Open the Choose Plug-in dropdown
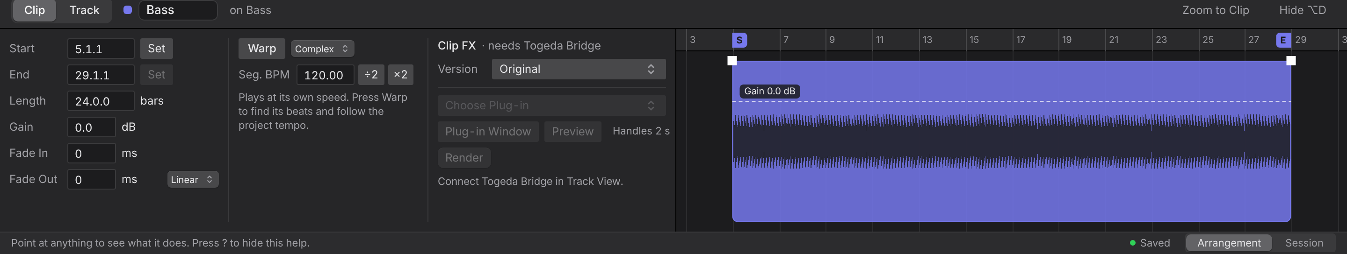Screen dimensions: 1347x254 (552, 106)
